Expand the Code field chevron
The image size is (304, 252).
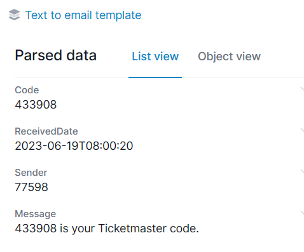point(302,89)
